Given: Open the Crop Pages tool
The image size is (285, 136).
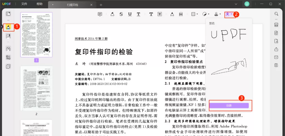Looking at the screenshot, I should click(x=8, y=58).
